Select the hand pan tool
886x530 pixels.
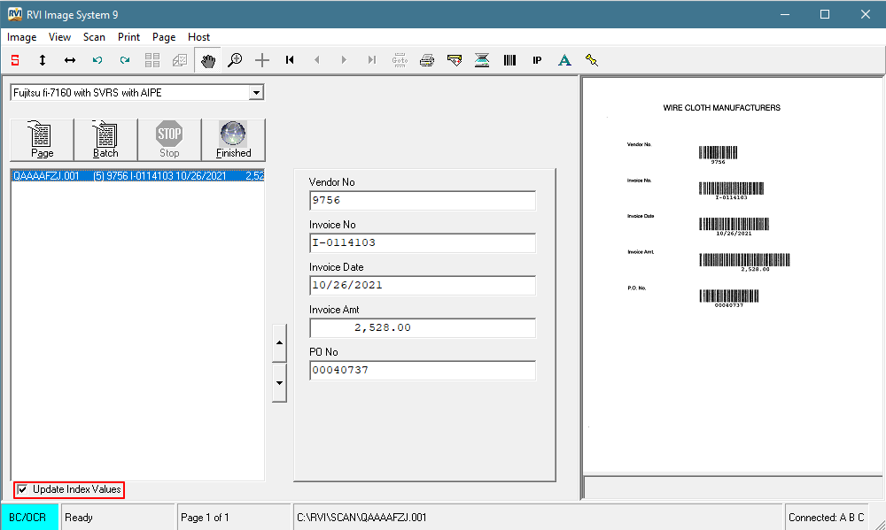(207, 59)
